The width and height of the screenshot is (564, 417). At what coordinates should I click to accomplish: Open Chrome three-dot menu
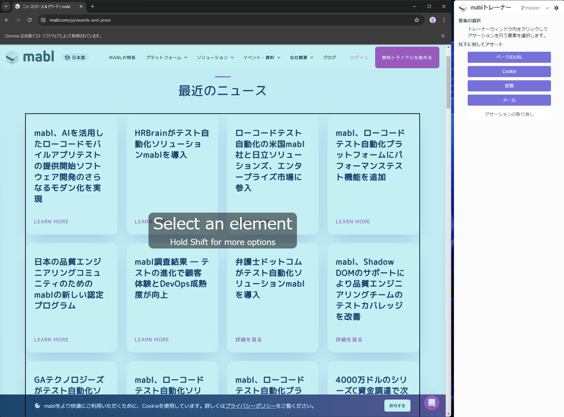click(444, 20)
